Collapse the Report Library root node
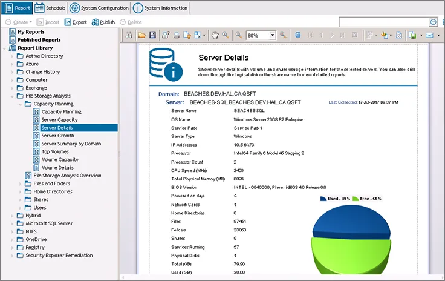445x281 pixels. pyautogui.click(x=4, y=48)
